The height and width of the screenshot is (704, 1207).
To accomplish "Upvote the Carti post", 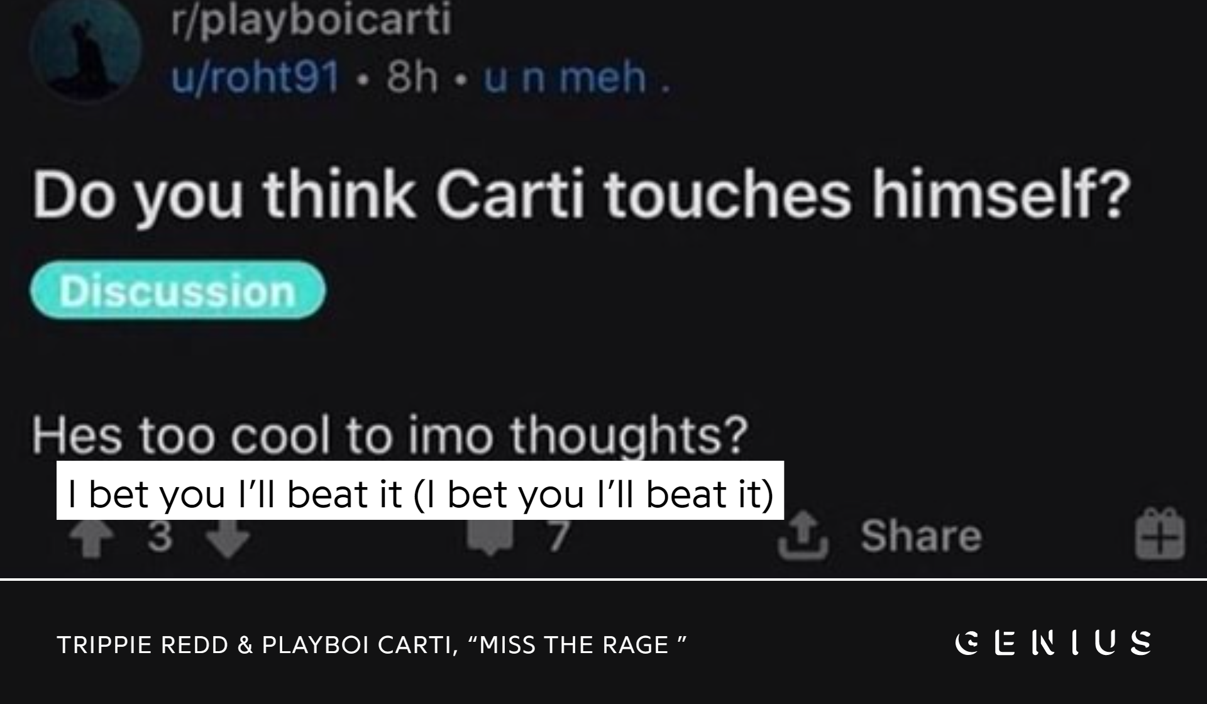I will tap(92, 538).
